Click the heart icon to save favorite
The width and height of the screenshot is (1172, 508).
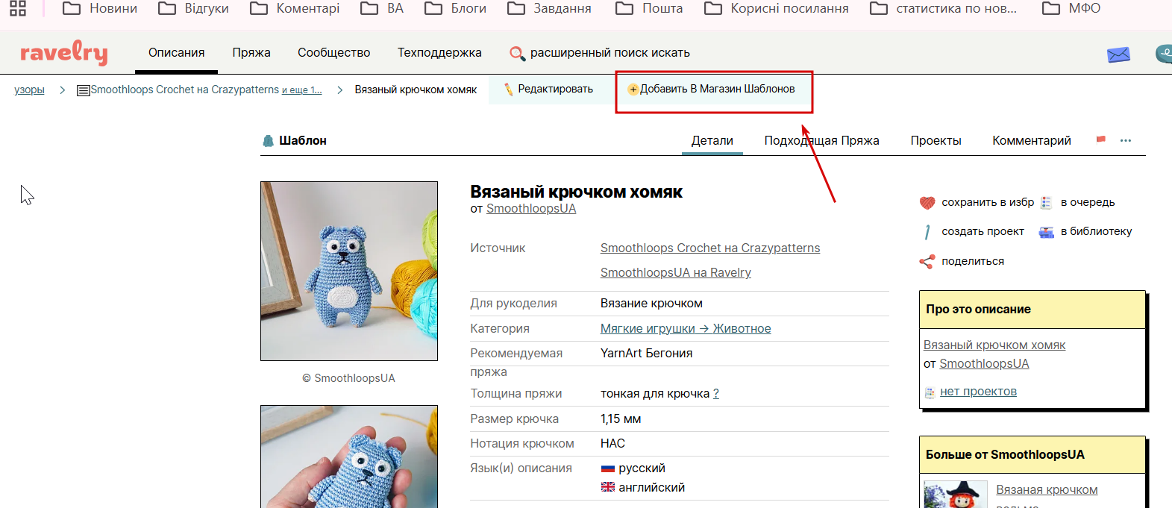(927, 202)
